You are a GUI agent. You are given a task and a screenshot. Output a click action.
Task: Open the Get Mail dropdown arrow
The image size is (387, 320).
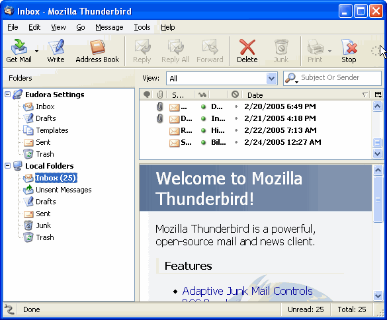click(37, 51)
